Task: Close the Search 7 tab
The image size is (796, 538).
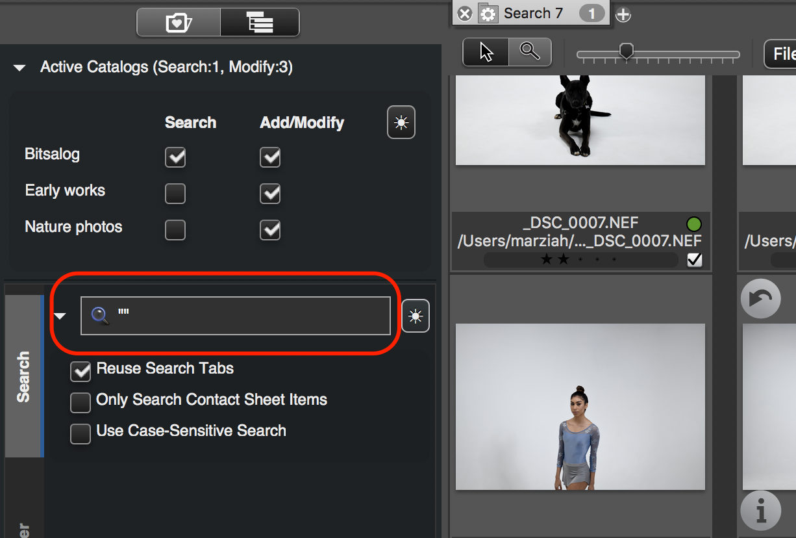Action: (464, 14)
